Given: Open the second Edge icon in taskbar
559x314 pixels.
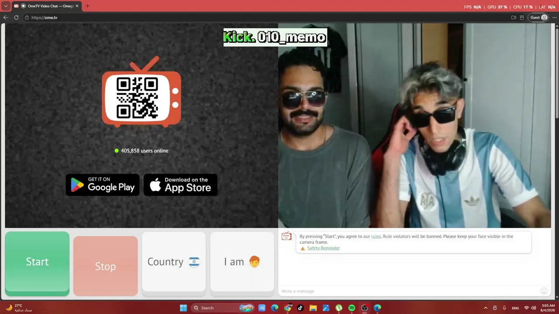Looking at the screenshot, I should [x=377, y=308].
